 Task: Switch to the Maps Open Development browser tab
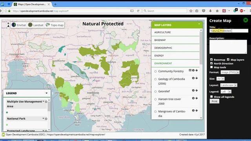pos(32,4)
